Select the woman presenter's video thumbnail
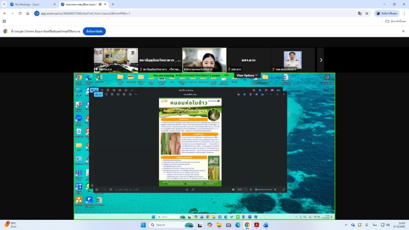The height and width of the screenshot is (230, 409). pos(204,60)
